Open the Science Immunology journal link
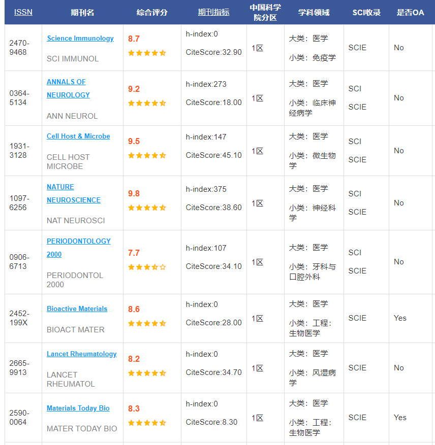 tap(80, 39)
